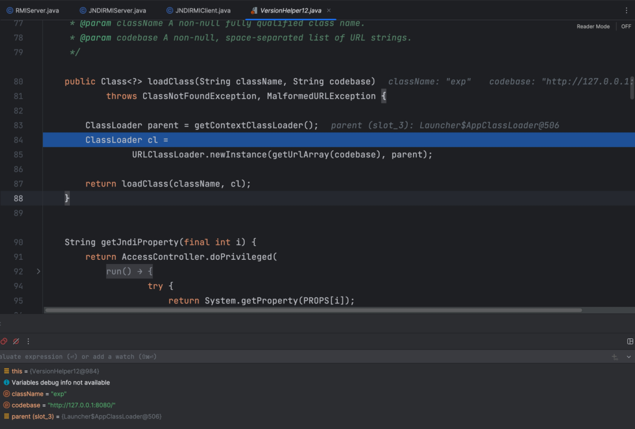
Task: Click the Reader Mode label
Action: [x=593, y=27]
